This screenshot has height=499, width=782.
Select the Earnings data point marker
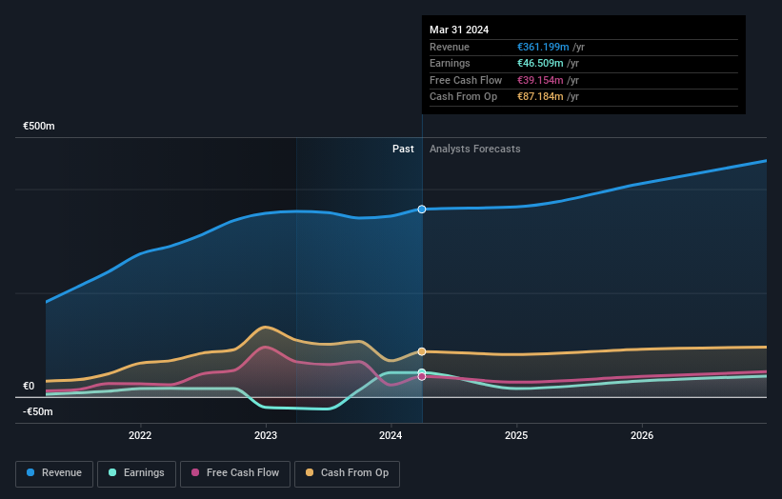[x=422, y=372]
